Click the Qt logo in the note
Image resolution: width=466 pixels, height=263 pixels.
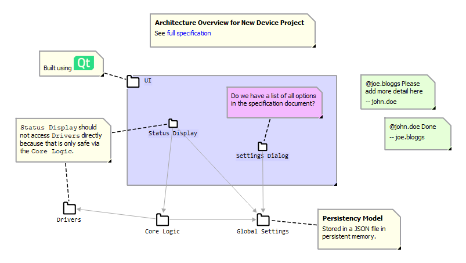tap(84, 63)
